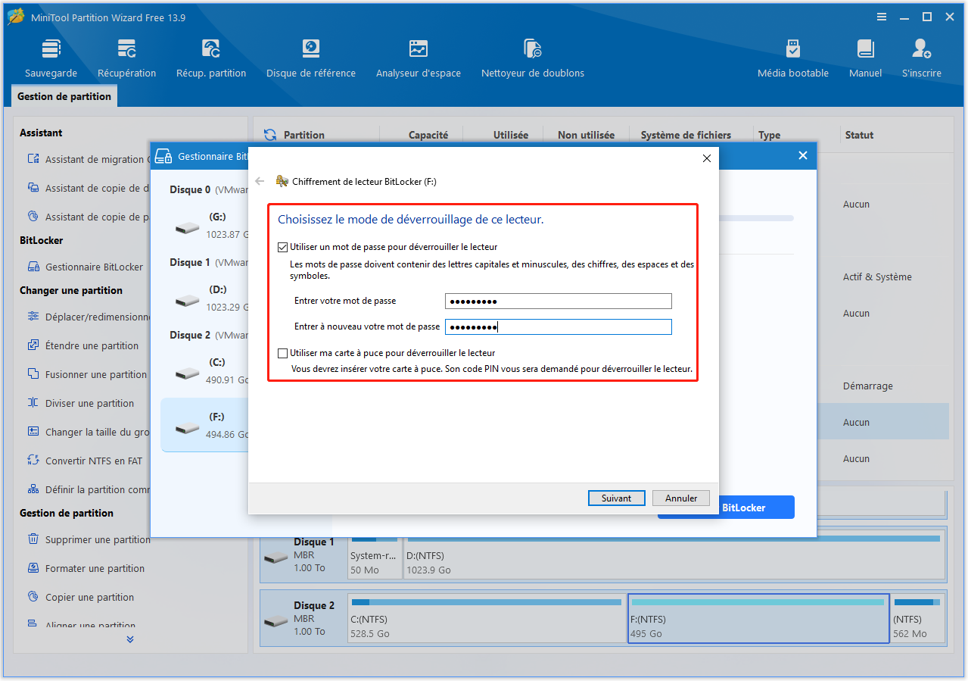Select Déplacer/redimensionner partition
The height and width of the screenshot is (681, 968).
coord(89,317)
